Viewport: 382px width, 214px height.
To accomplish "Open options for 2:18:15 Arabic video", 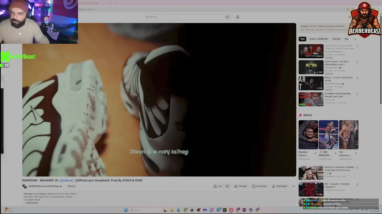I will 357,46.
